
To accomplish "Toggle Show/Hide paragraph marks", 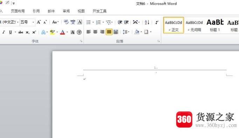I will [x=157, y=22].
